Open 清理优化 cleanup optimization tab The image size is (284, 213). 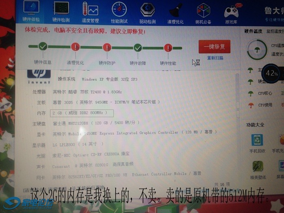pos(176,14)
